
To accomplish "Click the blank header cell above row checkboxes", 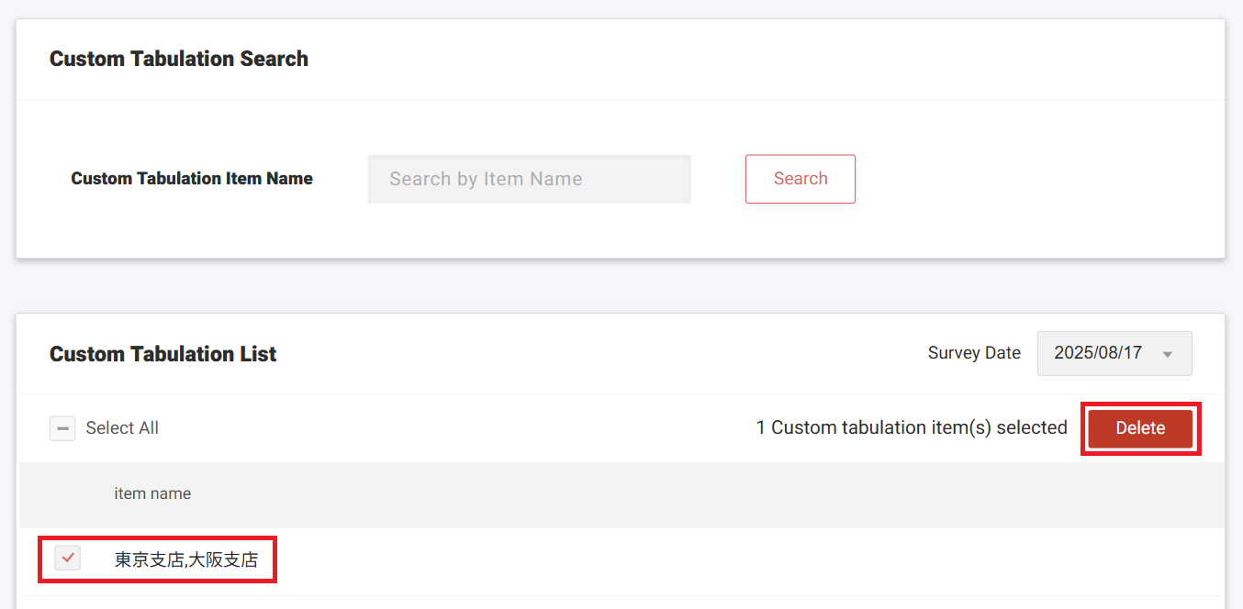I will coord(61,494).
